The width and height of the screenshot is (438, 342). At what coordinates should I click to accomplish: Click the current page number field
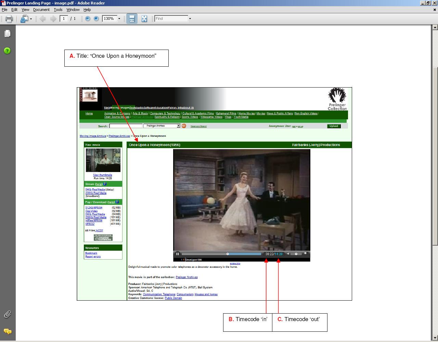tap(64, 19)
